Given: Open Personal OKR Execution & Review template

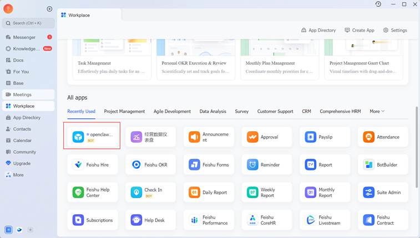Looking at the screenshot, I should [196, 60].
